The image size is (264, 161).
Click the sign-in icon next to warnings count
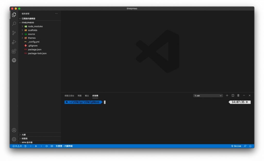click(26, 146)
